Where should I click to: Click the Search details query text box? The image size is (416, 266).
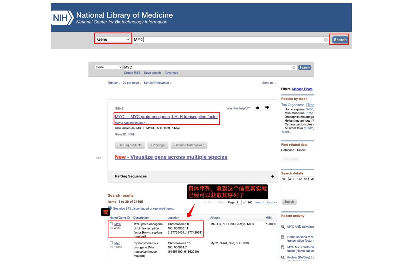(298, 186)
